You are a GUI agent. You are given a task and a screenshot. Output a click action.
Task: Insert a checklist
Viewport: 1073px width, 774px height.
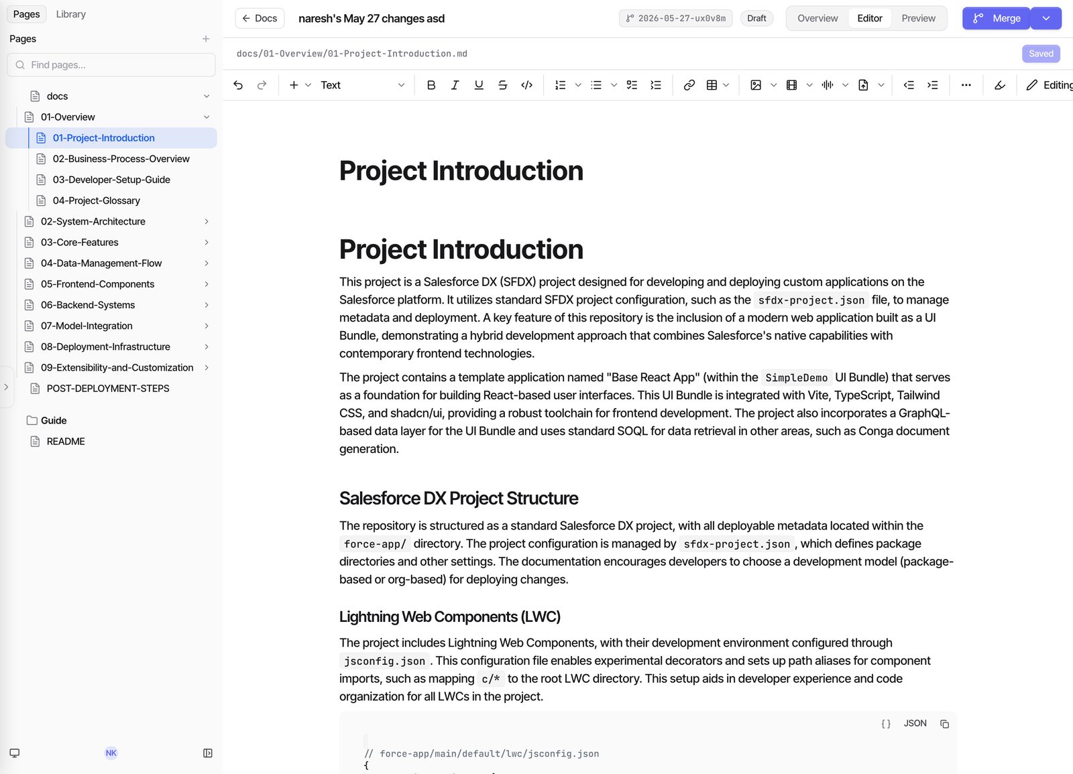(632, 85)
